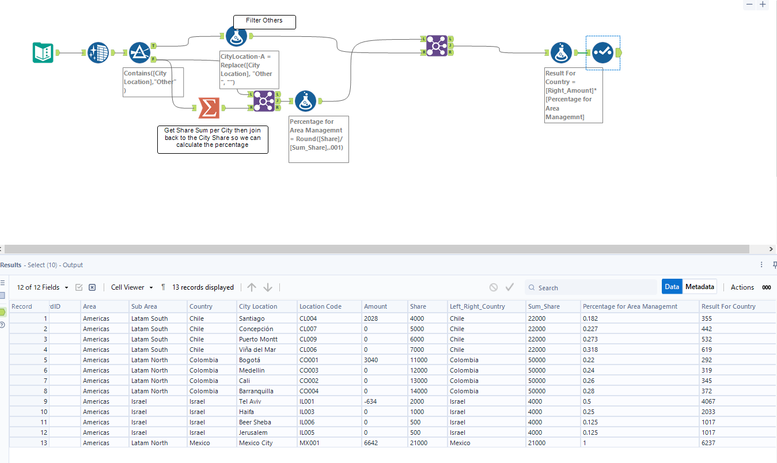Select the Formula tool computing Percentage for Area Managemnt
This screenshot has height=463, width=777.
[x=305, y=101]
